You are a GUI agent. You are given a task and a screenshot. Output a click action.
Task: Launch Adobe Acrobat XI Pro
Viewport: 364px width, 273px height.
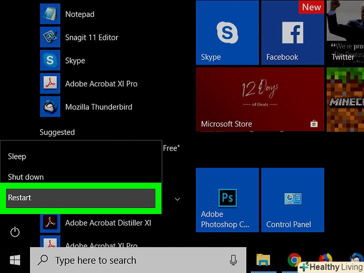[101, 83]
